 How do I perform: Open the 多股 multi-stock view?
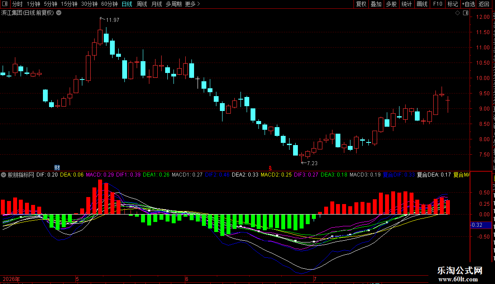click(x=391, y=4)
